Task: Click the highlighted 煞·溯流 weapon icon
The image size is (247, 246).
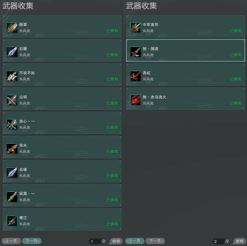Action: pyautogui.click(x=136, y=52)
